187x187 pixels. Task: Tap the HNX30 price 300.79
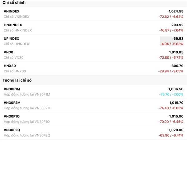177,66
